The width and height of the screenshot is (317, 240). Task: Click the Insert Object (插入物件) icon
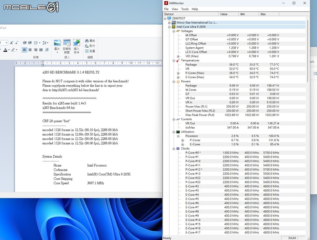click(77, 43)
